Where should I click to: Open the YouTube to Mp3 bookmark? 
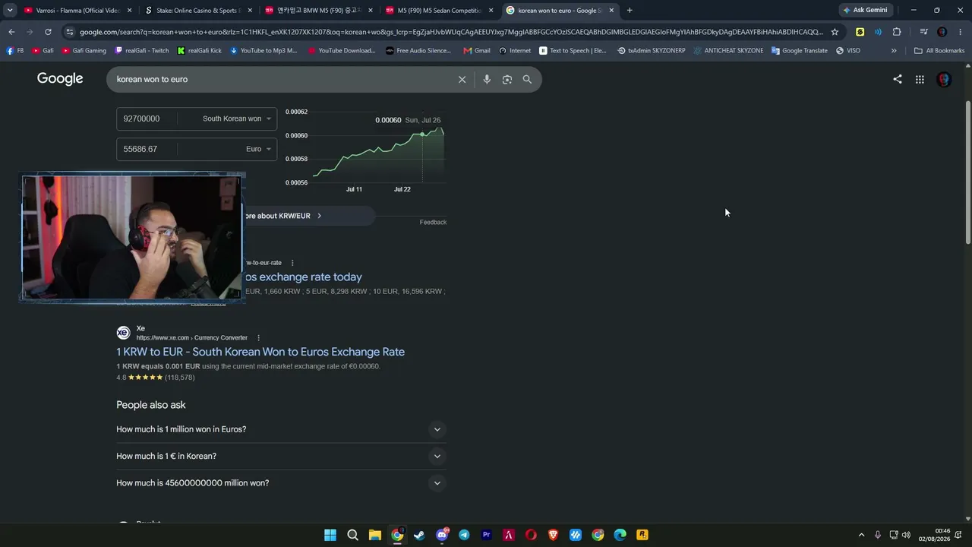click(x=264, y=51)
